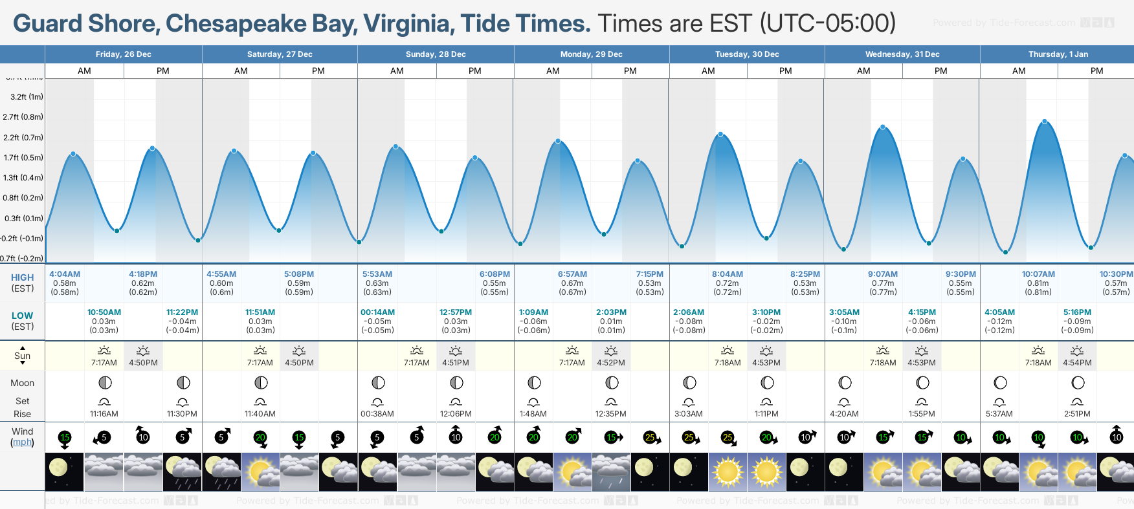1134x509 pixels.
Task: Click the HIGH (EST) row label
Action: [x=22, y=283]
